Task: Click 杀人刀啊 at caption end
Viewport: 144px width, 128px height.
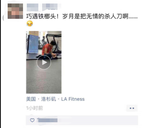Action: 116,16
